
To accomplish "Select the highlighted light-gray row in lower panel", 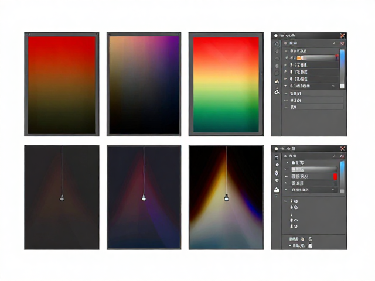I will (x=314, y=170).
